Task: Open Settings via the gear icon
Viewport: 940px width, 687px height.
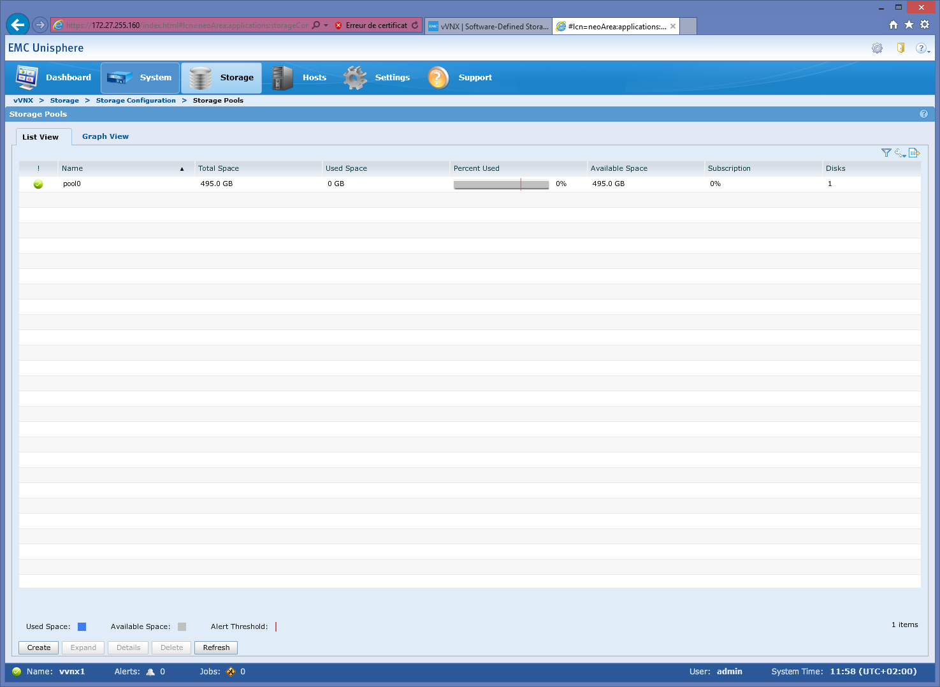Action: pyautogui.click(x=355, y=78)
